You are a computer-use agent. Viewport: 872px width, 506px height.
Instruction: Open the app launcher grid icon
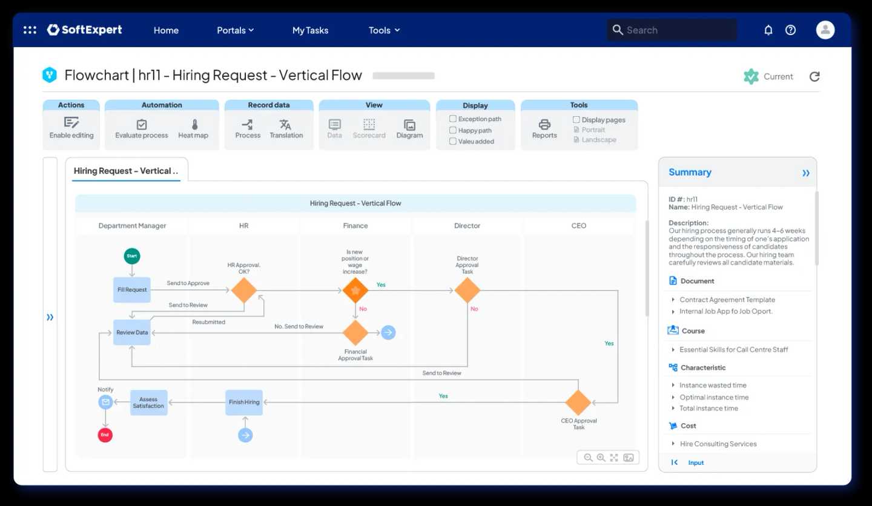(30, 30)
